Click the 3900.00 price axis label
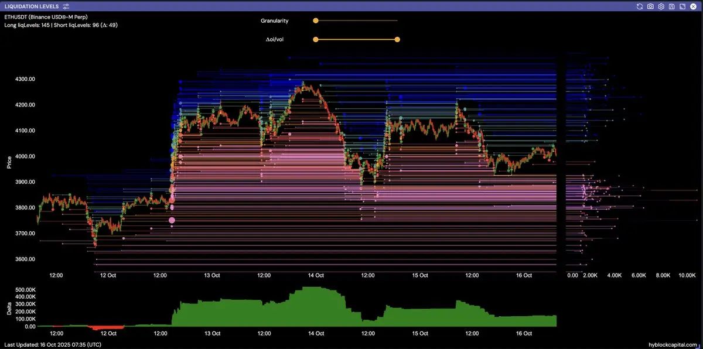The width and height of the screenshot is (703, 349). [25, 182]
